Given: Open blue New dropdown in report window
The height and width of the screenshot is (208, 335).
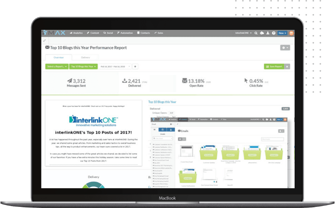Looking at the screenshot, I should coord(282,33).
